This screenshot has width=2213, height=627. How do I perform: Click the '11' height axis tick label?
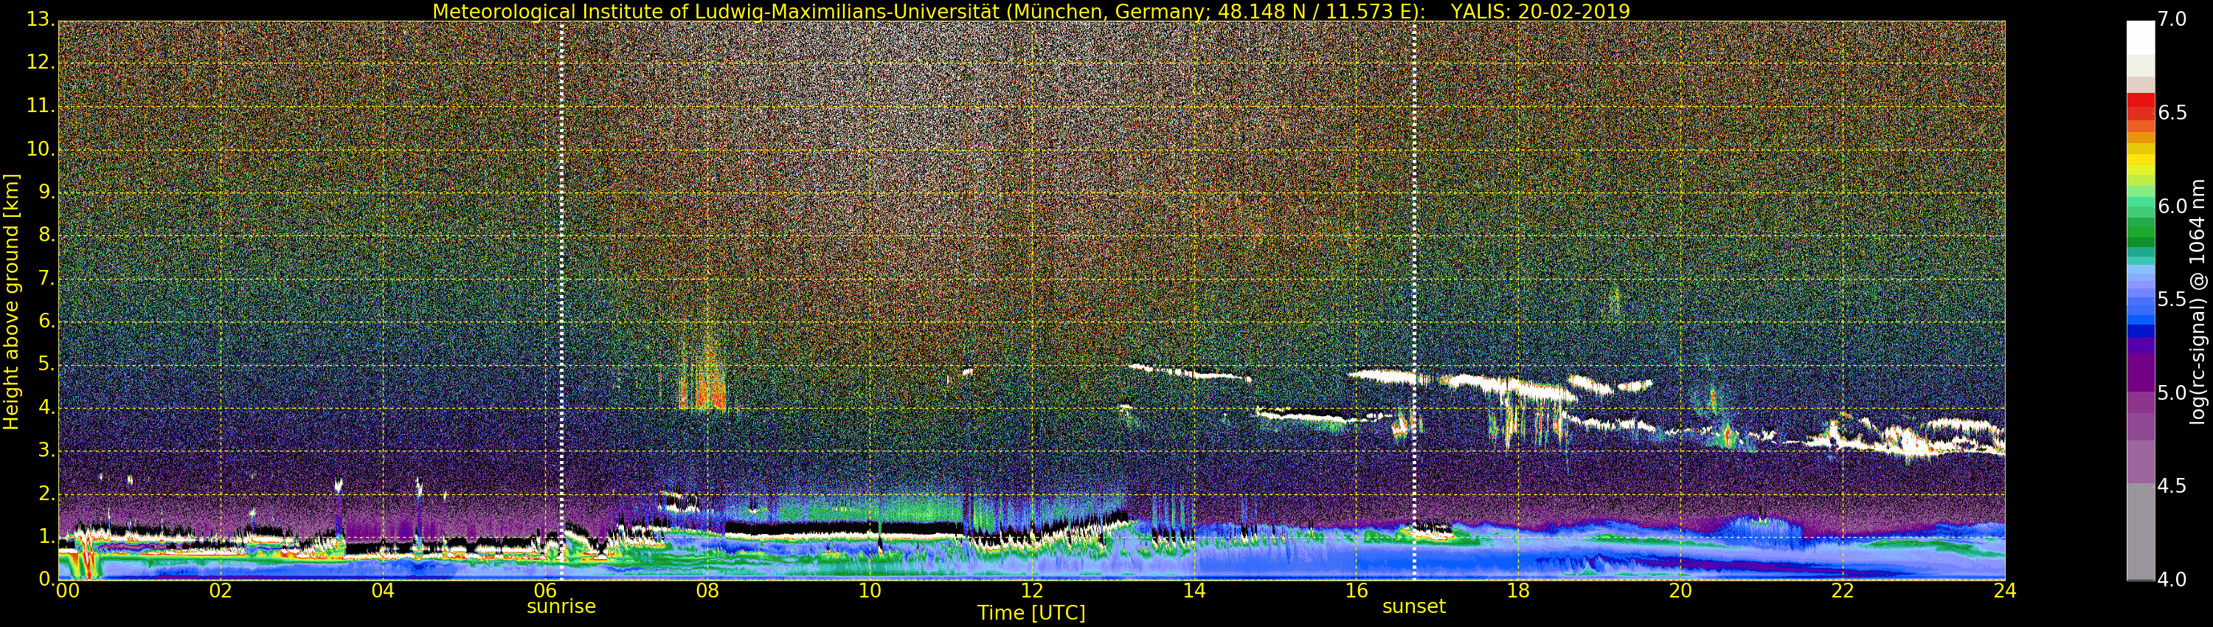(41, 105)
